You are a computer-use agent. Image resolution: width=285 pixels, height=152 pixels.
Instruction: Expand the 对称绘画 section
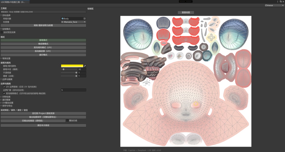tap(1, 97)
